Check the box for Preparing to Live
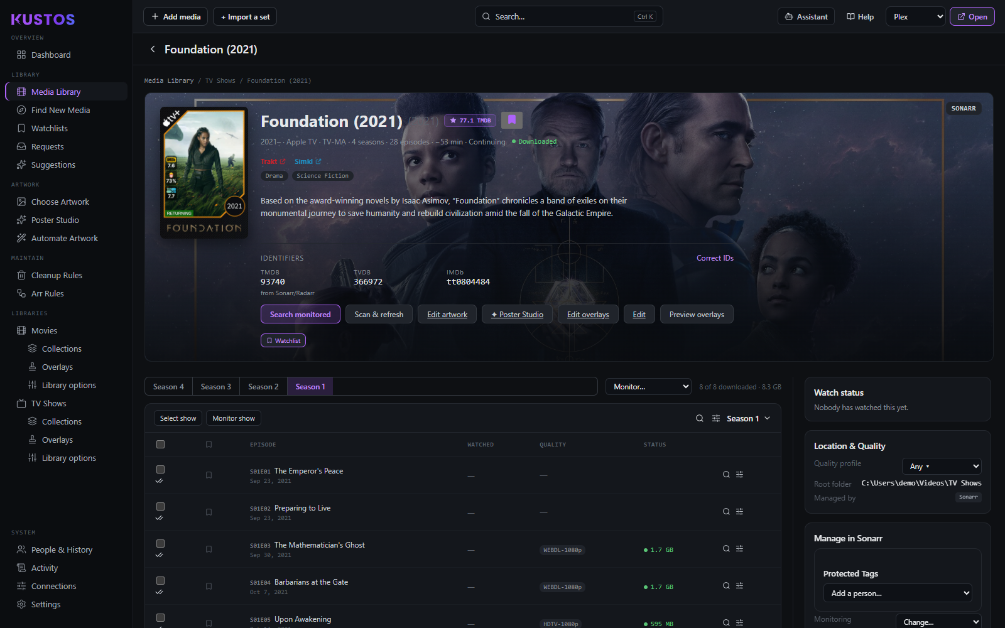This screenshot has width=1005, height=628. coord(161,506)
